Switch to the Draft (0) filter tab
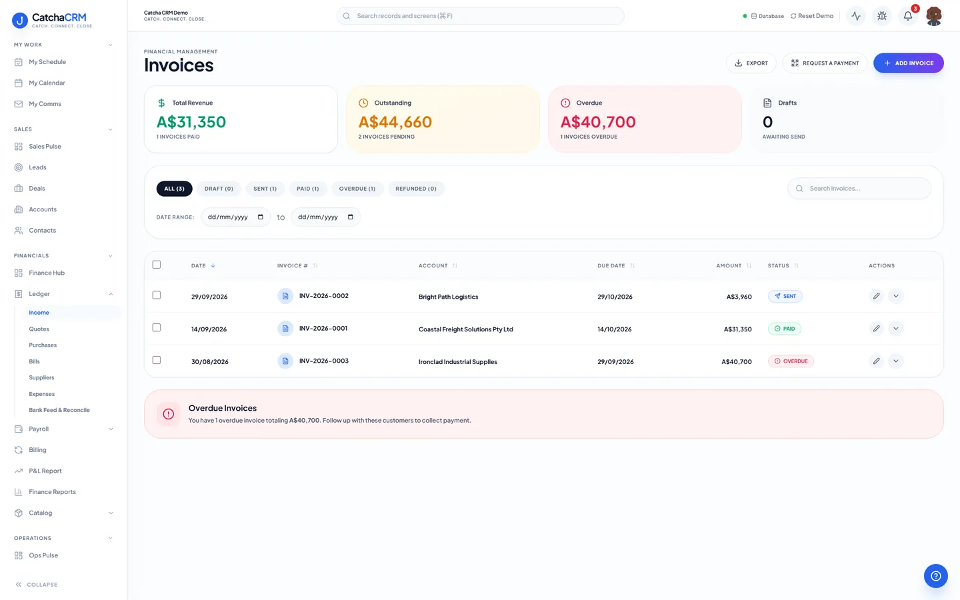 click(x=219, y=189)
